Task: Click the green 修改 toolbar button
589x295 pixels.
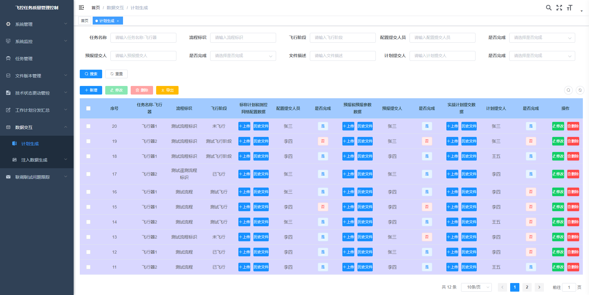Action: [116, 90]
